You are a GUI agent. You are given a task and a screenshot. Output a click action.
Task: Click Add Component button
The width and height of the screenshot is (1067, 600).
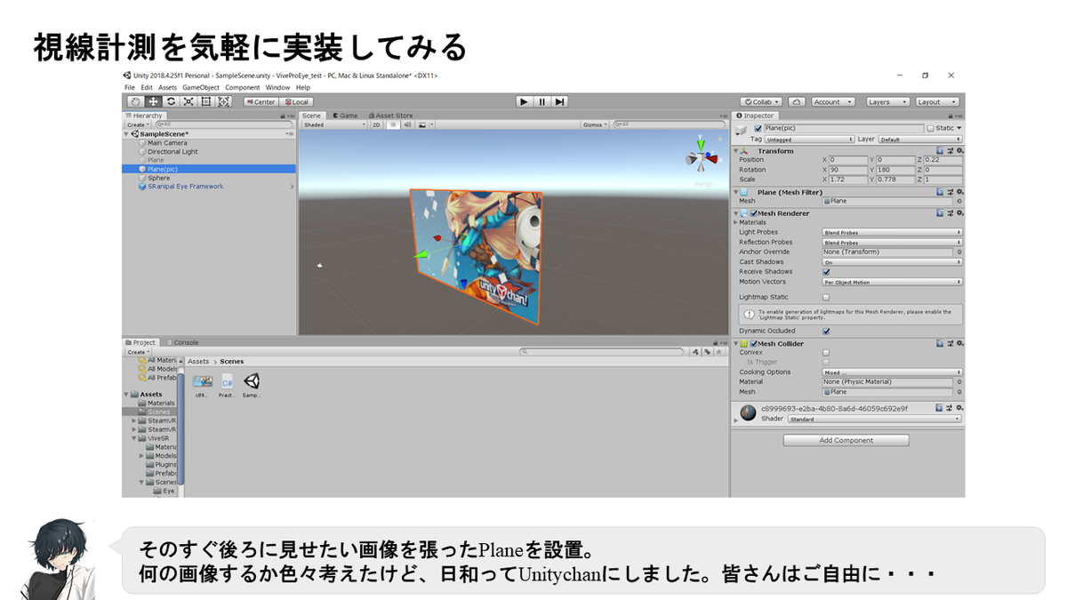point(846,440)
